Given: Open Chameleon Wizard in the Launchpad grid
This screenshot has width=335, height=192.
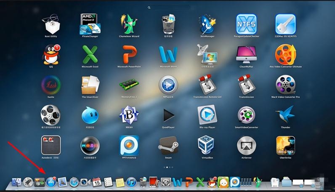Looking at the screenshot, I should point(129,24).
